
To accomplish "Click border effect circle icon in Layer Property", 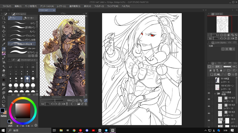I will (223, 49).
